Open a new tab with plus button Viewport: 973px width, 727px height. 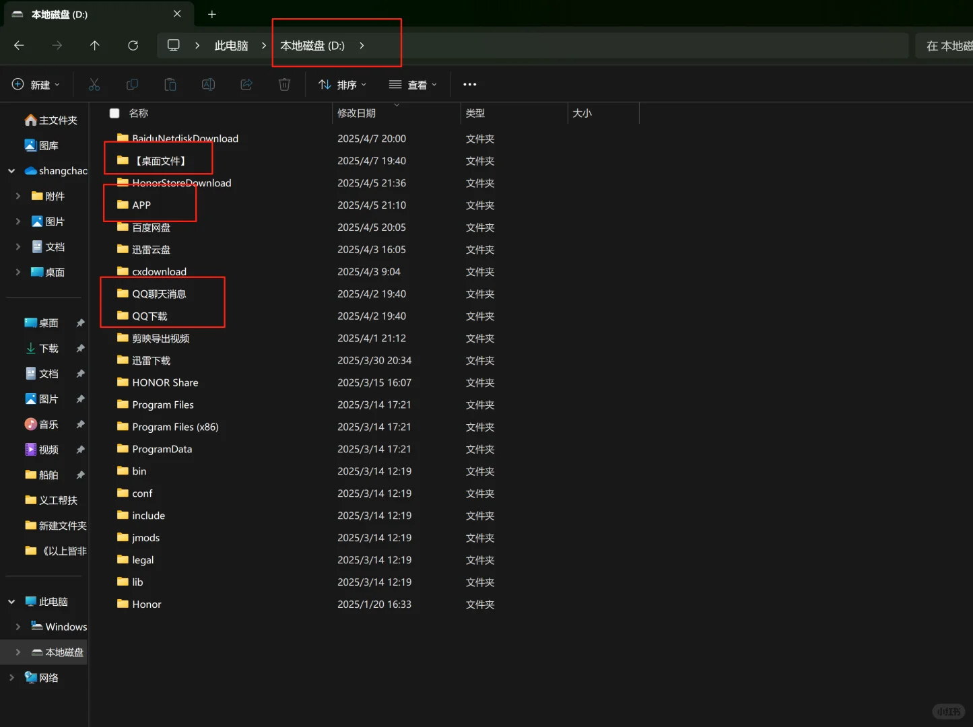[212, 14]
